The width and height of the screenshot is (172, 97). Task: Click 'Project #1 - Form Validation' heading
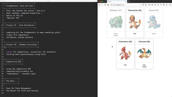coord(20,25)
